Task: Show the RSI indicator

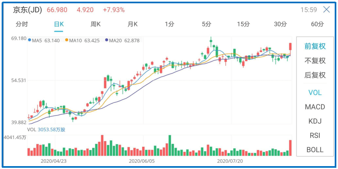Action: [315, 135]
